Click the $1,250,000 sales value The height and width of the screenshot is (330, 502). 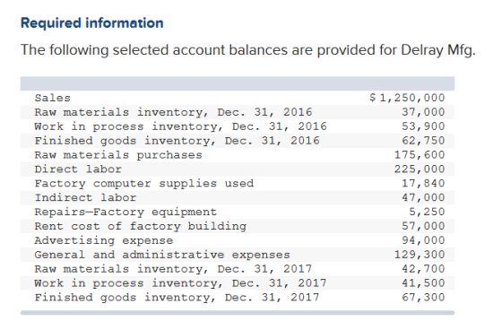407,98
